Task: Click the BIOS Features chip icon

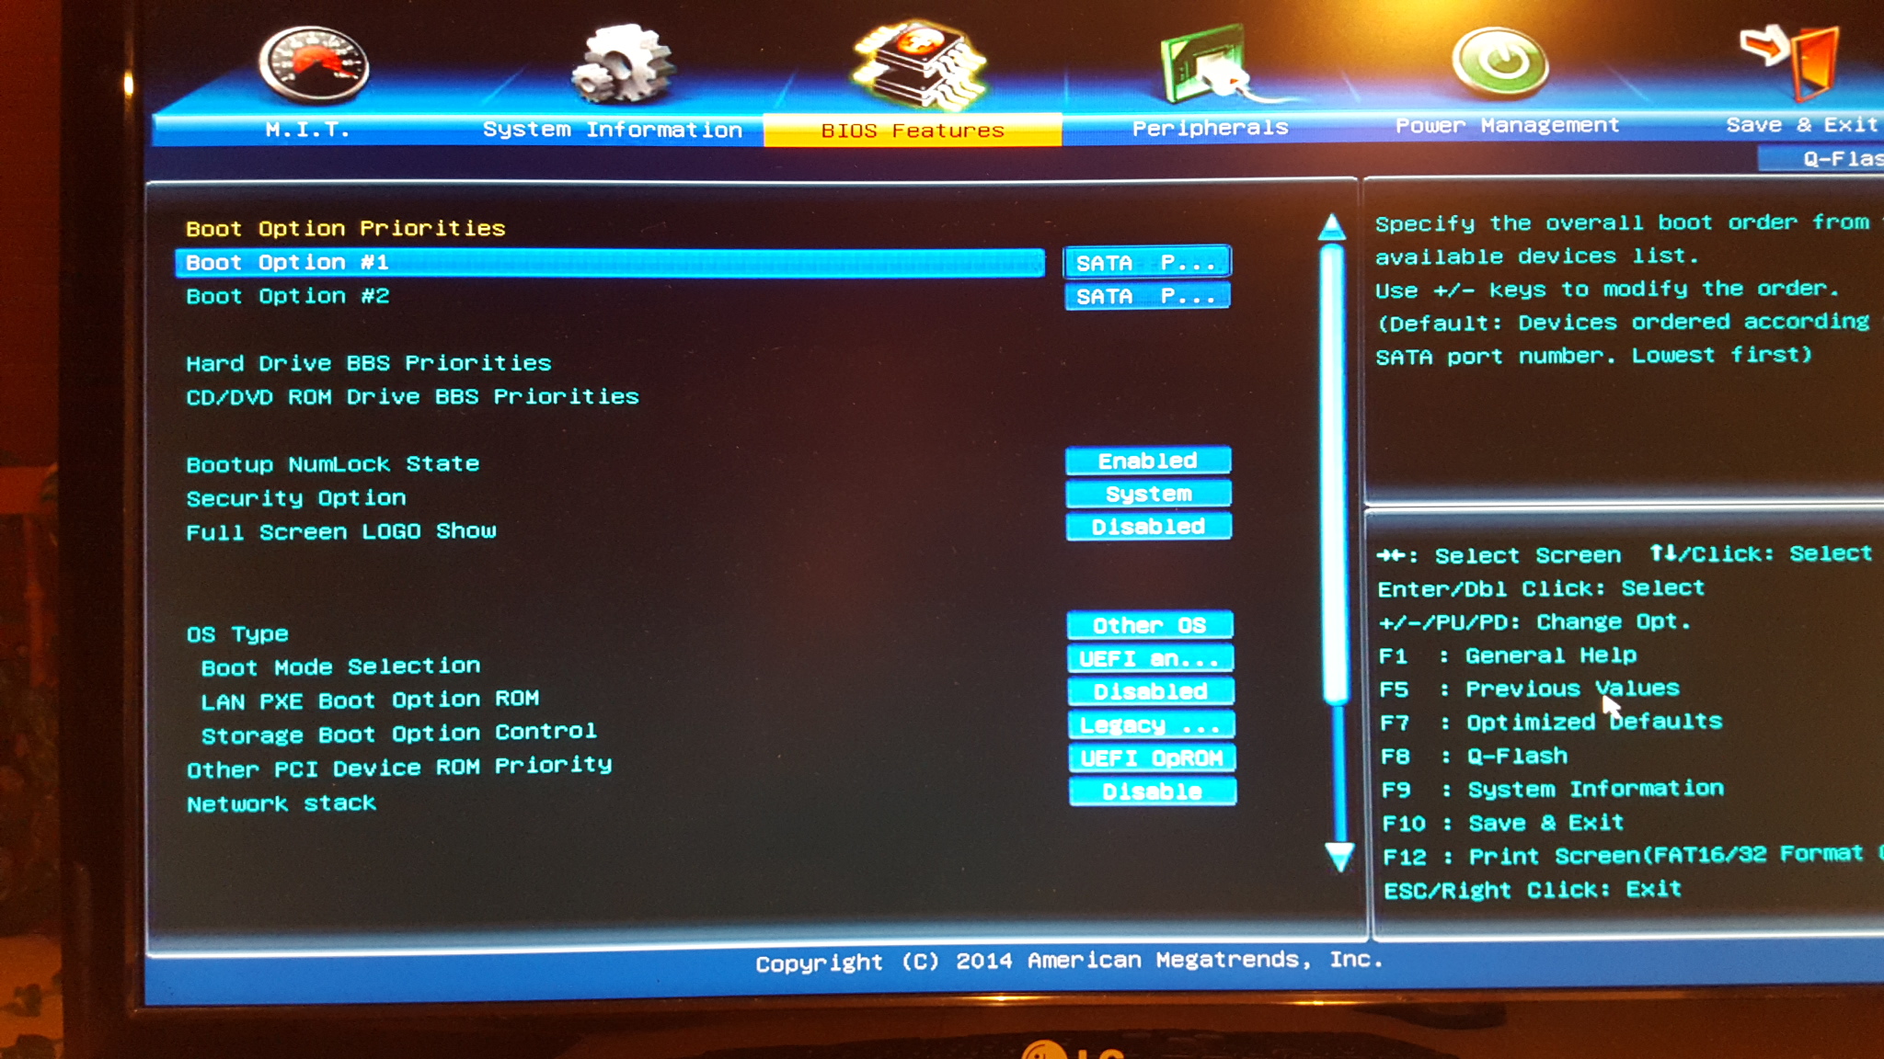Action: (918, 64)
